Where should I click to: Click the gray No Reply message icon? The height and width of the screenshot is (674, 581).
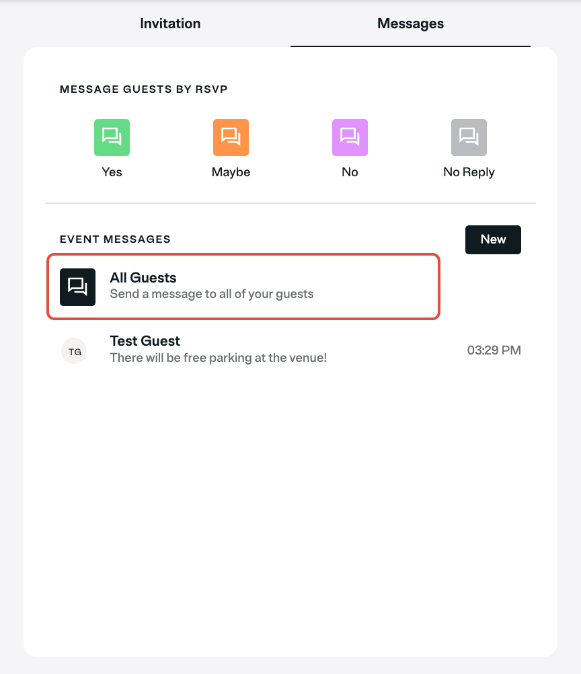click(x=469, y=137)
